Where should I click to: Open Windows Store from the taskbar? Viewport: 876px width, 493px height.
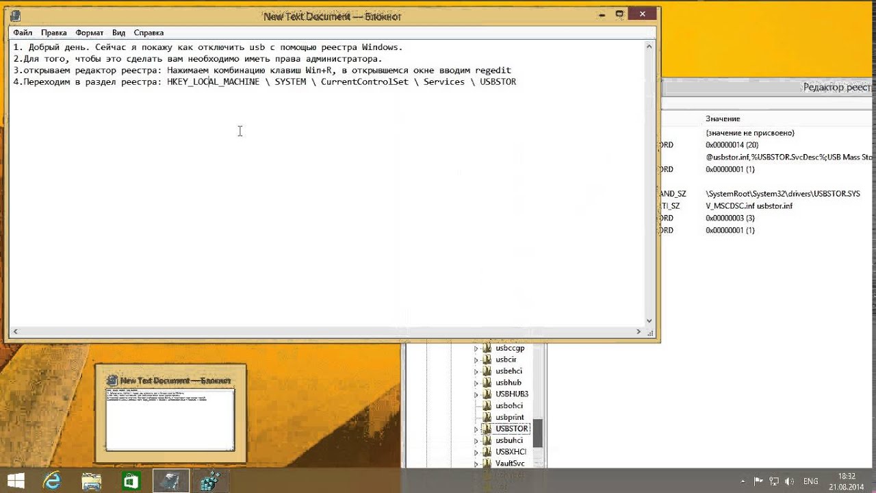point(131,481)
